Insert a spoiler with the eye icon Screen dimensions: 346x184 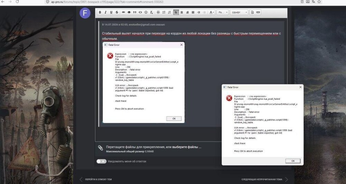pos(129,12)
